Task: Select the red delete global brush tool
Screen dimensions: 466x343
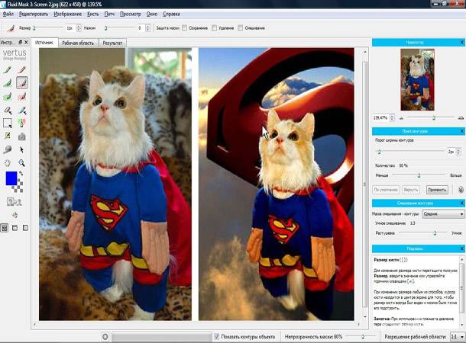Action: point(21,97)
